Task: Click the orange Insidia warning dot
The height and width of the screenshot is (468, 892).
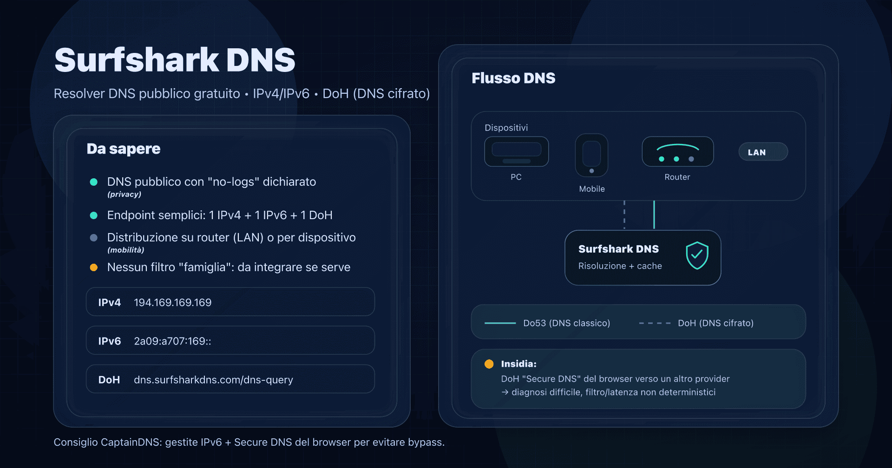Action: (489, 364)
